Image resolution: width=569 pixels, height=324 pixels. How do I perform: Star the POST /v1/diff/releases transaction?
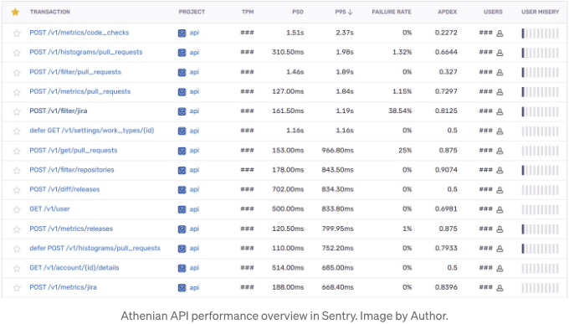coord(17,190)
